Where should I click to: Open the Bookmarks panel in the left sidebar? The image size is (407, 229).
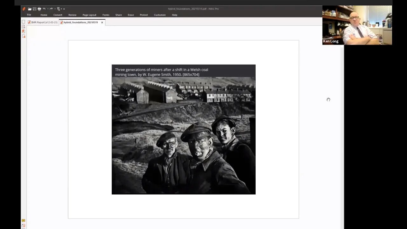pyautogui.click(x=24, y=27)
